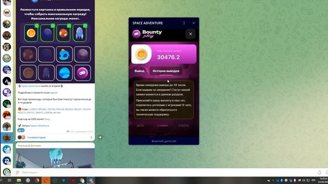Click the gold coin balance icon
The image size is (328, 184).
tap(141, 54)
